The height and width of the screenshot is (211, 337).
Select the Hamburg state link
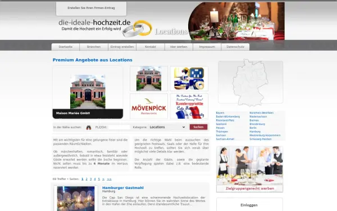click(x=255, y=132)
